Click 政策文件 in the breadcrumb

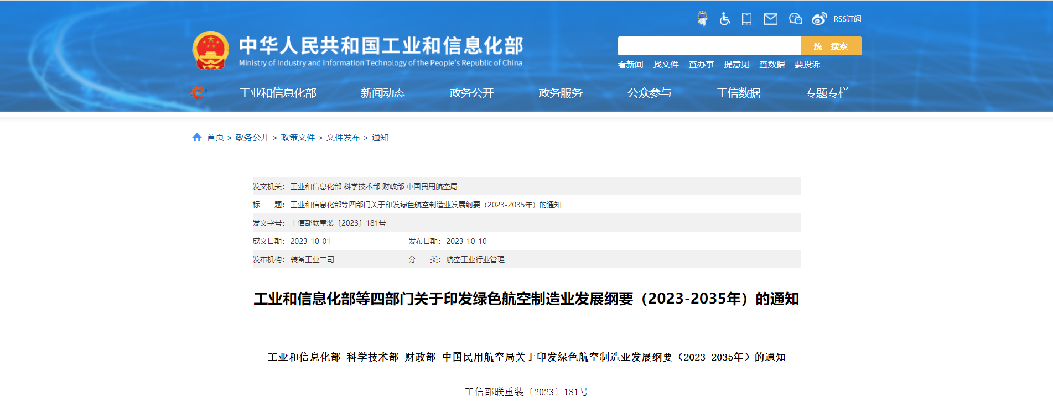pos(298,138)
